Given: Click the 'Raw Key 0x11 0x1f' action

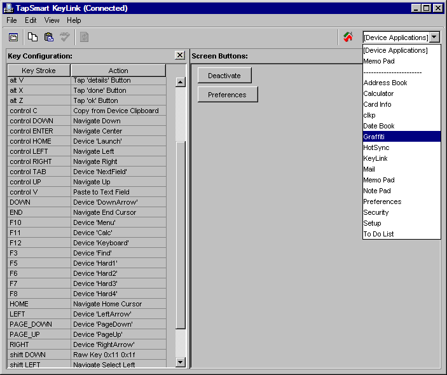Looking at the screenshot, I should [118, 355].
